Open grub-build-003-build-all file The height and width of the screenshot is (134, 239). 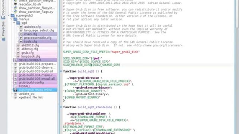coord(36,71)
